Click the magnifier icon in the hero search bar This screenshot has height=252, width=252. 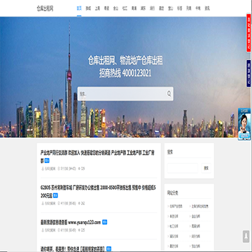click(169, 94)
